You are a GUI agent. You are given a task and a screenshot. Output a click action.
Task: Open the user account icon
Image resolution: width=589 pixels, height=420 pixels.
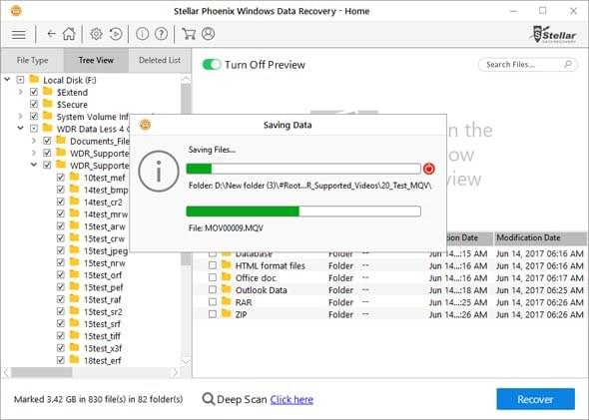coord(208,34)
